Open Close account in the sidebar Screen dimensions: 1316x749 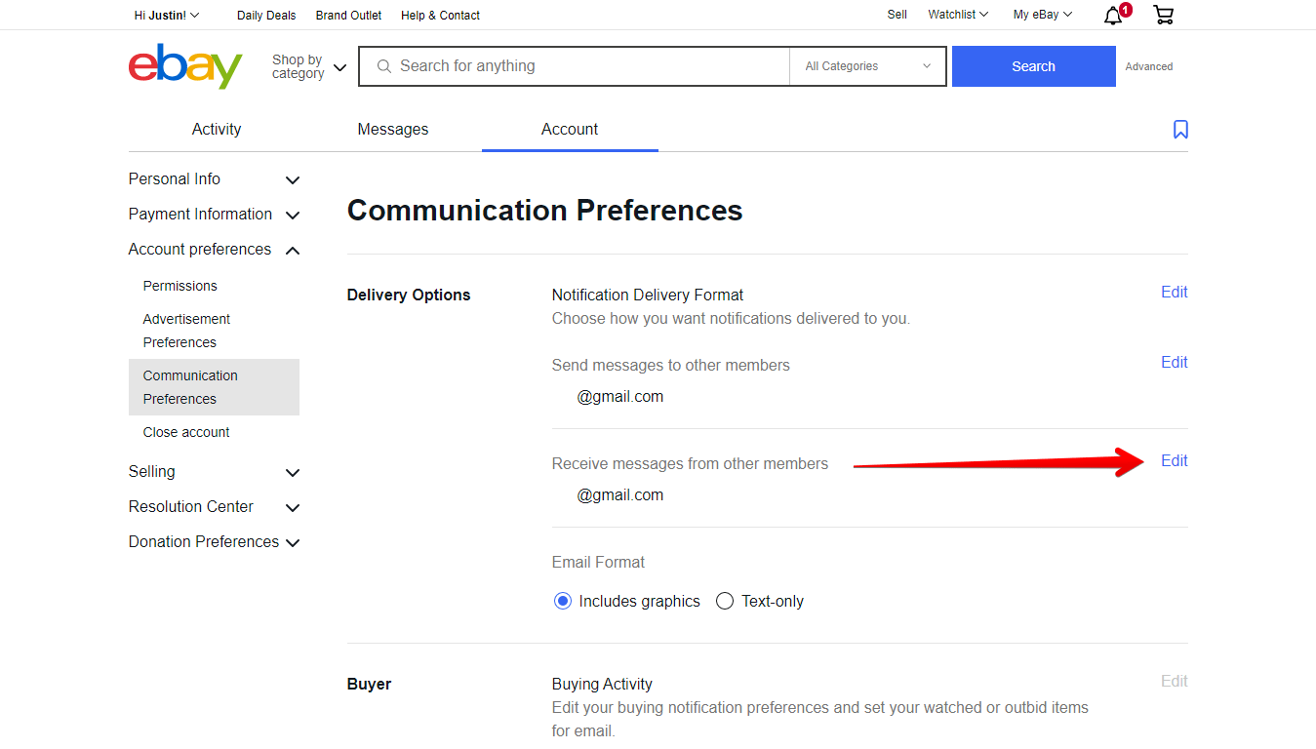186,432
